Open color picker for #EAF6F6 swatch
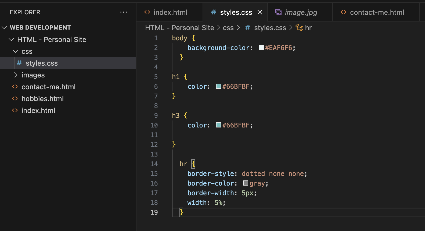425x231 pixels. click(x=261, y=48)
